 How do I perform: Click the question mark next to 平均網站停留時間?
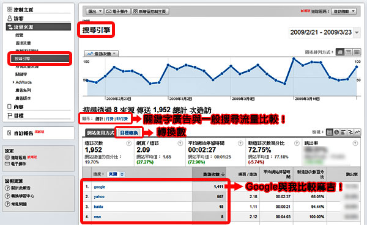point(240,143)
